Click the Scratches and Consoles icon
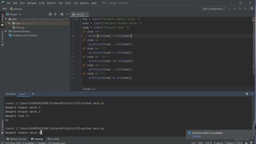This screenshot has height=144, width=256. (10, 36)
